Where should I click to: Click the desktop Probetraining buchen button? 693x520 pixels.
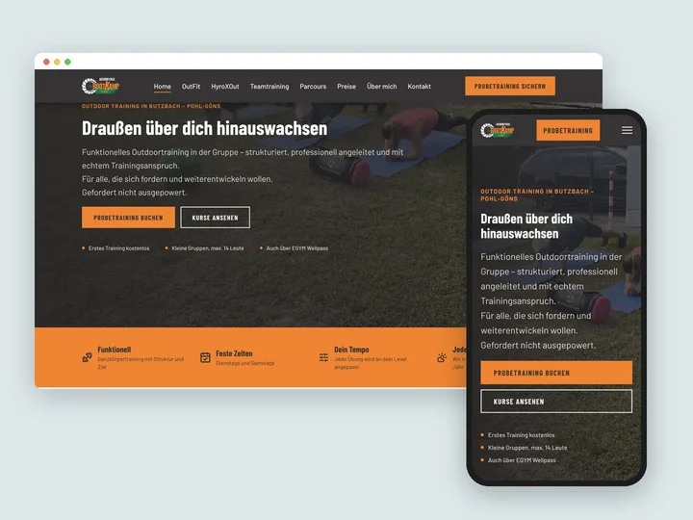(x=128, y=218)
